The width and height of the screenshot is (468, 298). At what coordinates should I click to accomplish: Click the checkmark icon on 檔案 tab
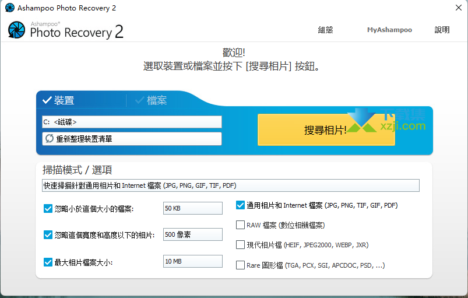pos(139,100)
